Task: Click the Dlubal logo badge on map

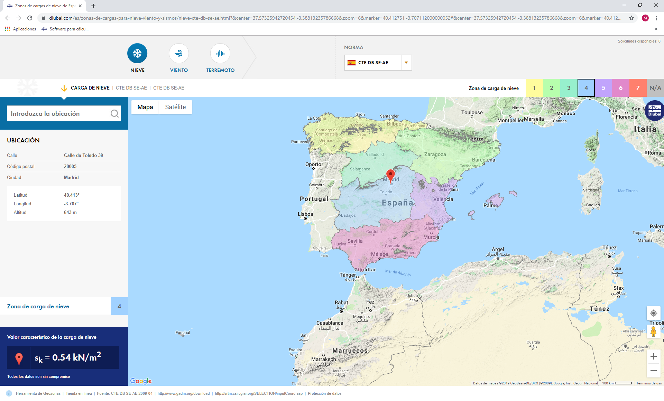Action: (654, 111)
